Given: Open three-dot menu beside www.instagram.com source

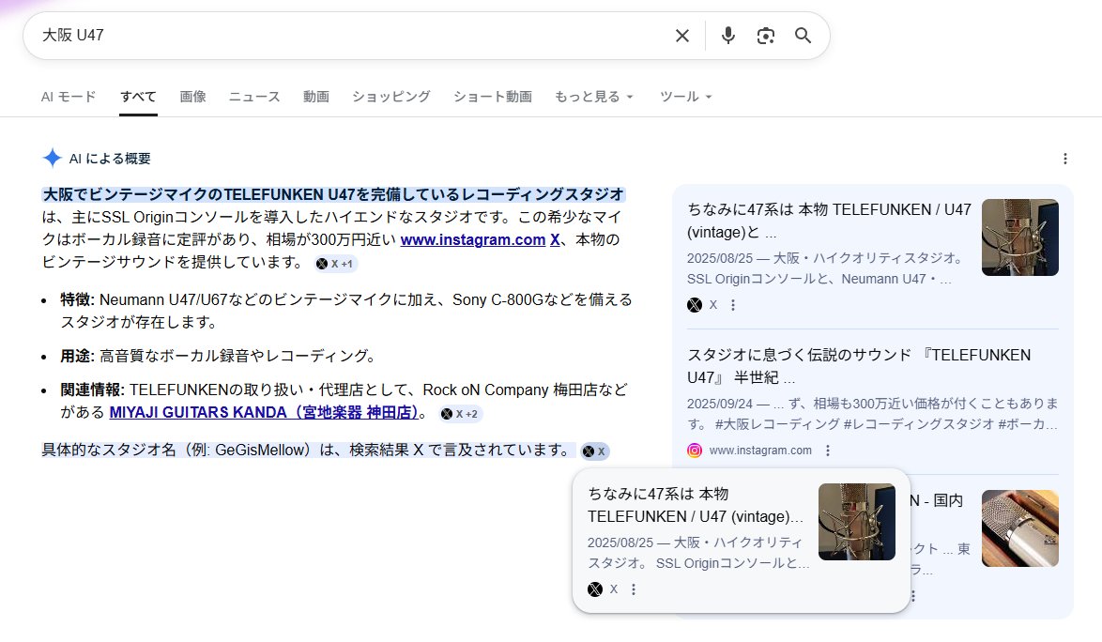Looking at the screenshot, I should 828,451.
